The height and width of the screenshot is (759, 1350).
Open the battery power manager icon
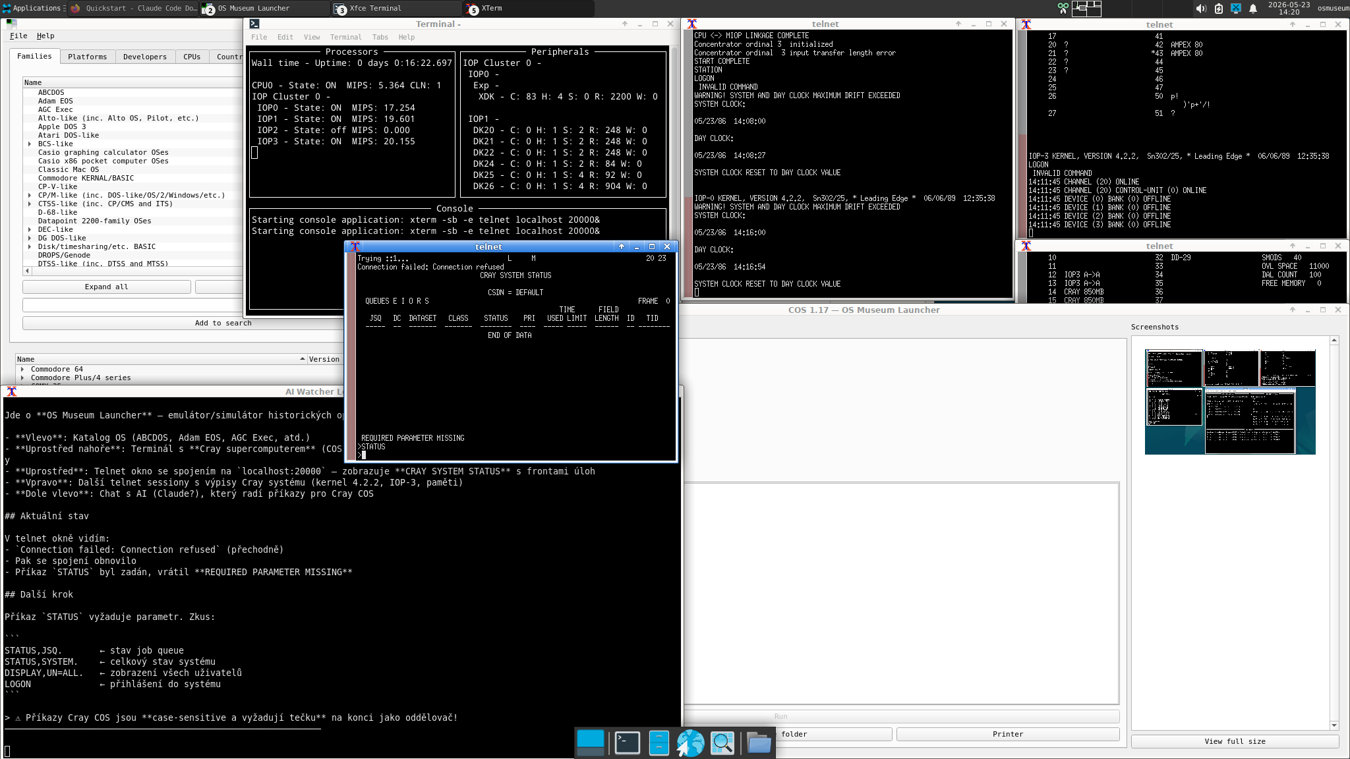[1218, 9]
